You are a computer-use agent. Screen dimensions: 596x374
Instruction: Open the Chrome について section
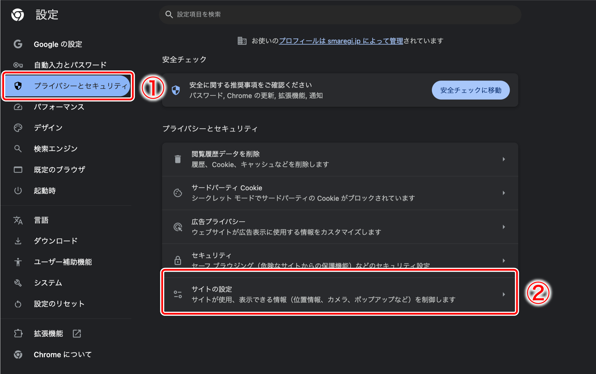(62, 355)
